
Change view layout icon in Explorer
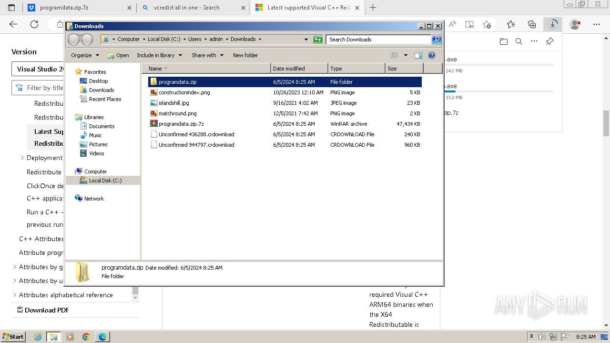(394, 55)
